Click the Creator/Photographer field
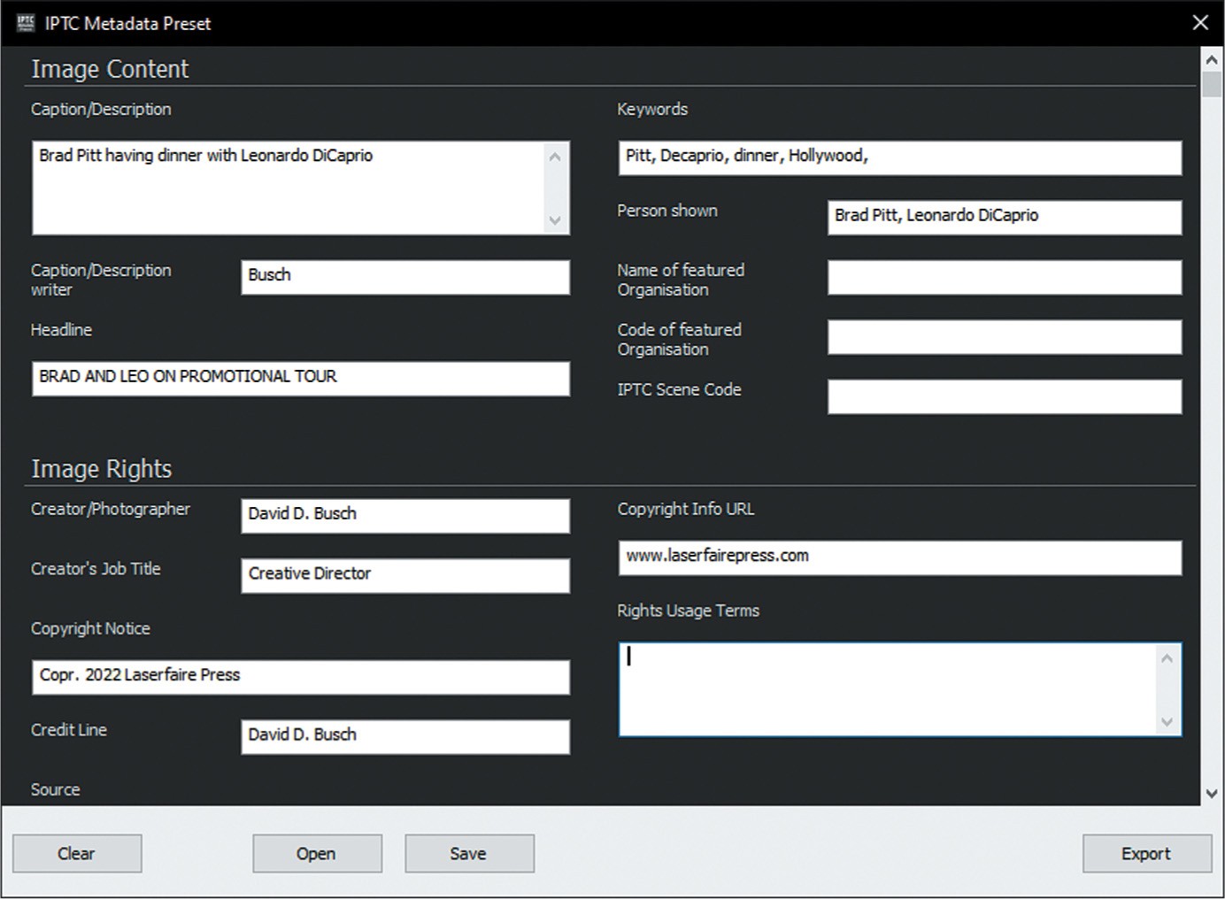Image resolution: width=1225 pixels, height=899 pixels. click(405, 516)
